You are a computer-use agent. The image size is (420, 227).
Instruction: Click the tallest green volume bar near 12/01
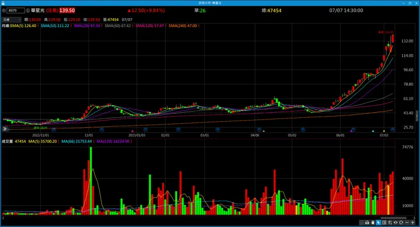91,181
